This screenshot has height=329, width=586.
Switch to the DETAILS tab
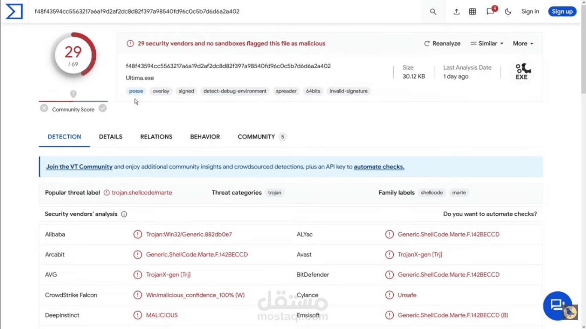(111, 137)
